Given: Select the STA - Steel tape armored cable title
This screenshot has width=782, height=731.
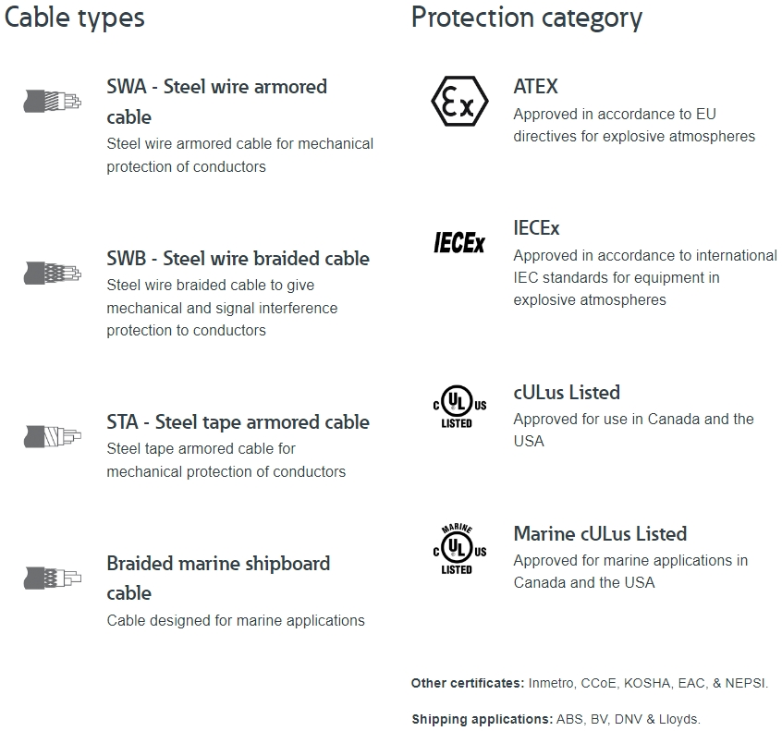Looking at the screenshot, I should pyautogui.click(x=238, y=421).
